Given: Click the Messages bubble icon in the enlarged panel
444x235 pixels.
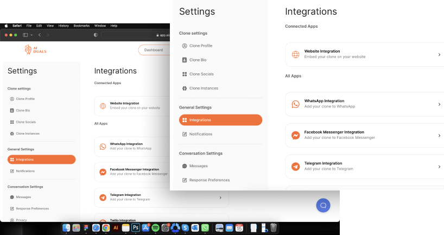Looking at the screenshot, I should click(185, 166).
